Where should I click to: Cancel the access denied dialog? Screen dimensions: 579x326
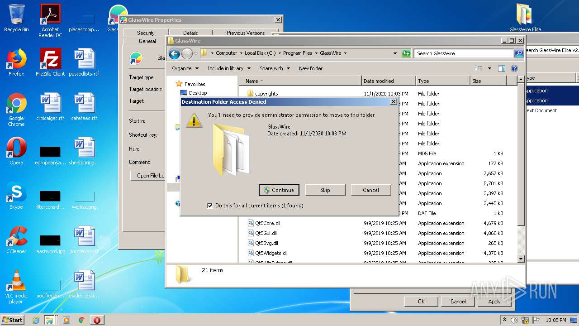click(371, 190)
